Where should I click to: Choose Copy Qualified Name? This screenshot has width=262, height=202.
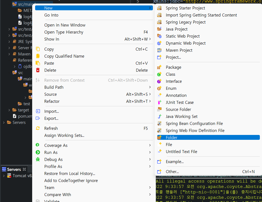click(x=64, y=56)
